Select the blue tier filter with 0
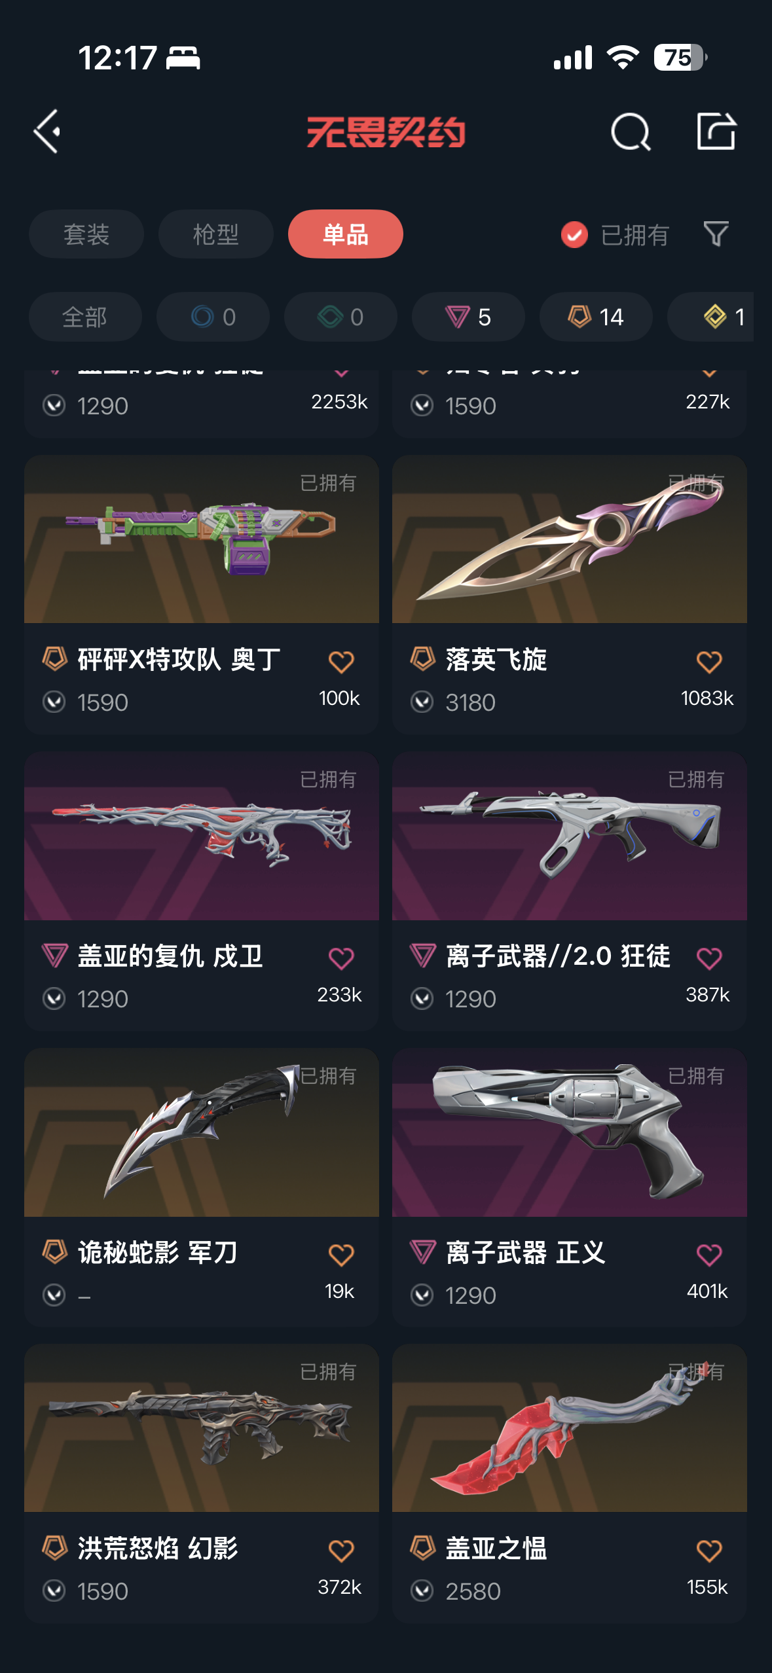Screen dimensions: 772x1673 (213, 317)
